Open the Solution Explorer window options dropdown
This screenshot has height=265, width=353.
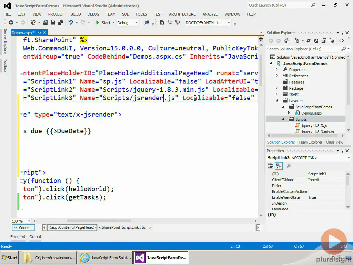coord(338,33)
